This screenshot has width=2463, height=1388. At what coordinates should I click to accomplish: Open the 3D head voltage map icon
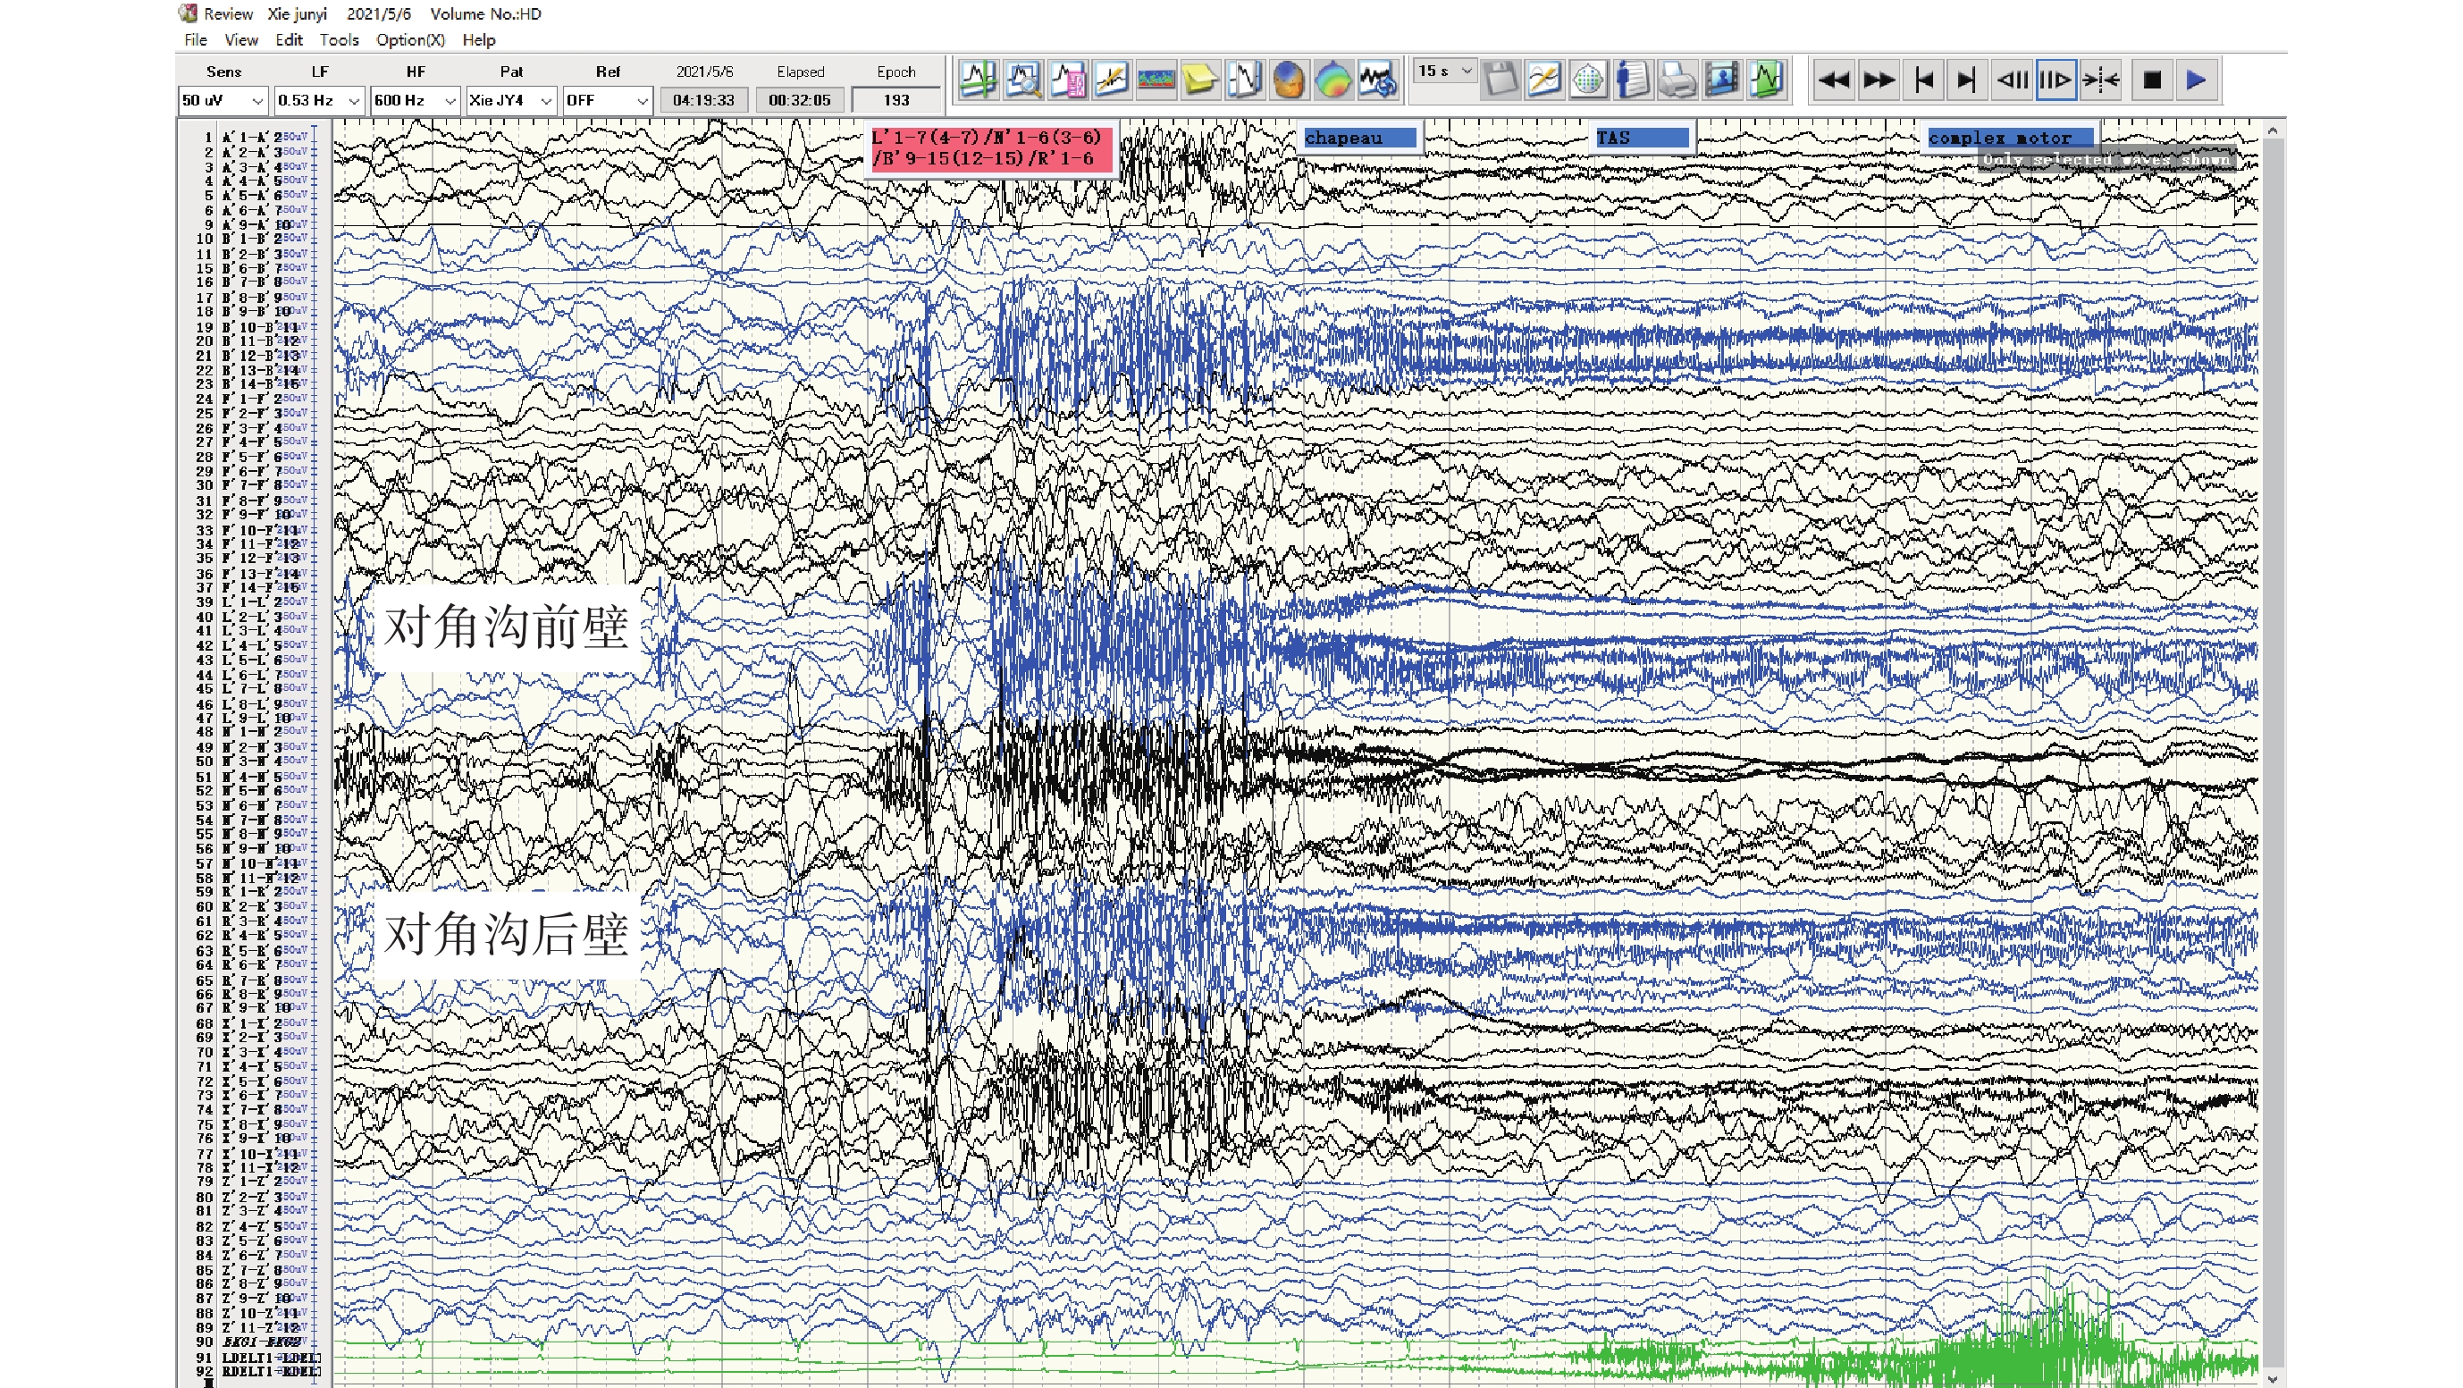(x=1289, y=80)
